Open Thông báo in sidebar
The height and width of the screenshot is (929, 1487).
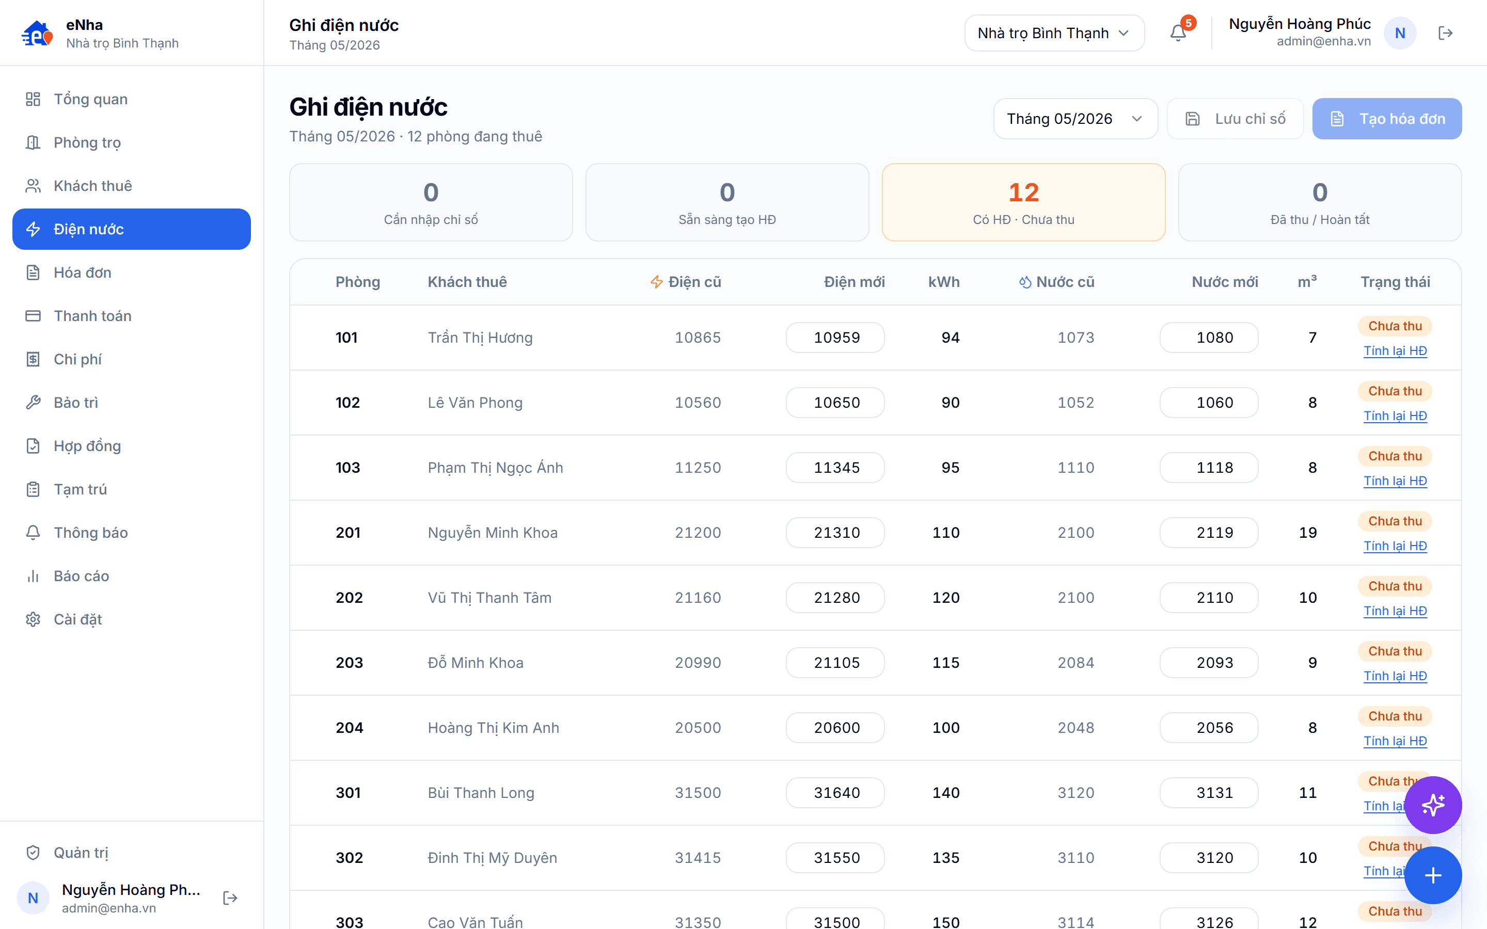coord(132,533)
